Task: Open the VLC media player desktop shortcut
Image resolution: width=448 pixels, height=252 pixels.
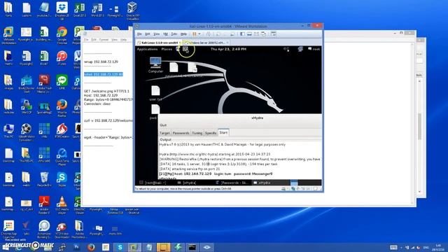Action: [62, 205]
